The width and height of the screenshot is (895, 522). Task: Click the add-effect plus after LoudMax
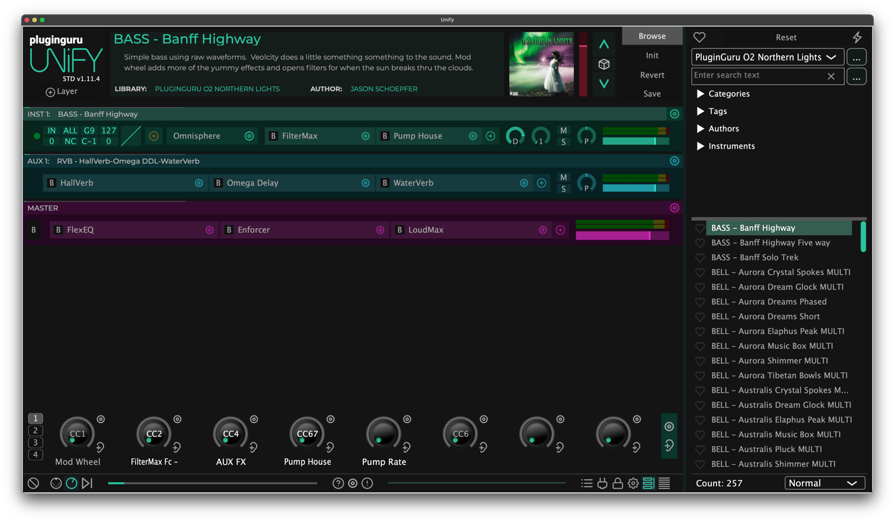[560, 230]
